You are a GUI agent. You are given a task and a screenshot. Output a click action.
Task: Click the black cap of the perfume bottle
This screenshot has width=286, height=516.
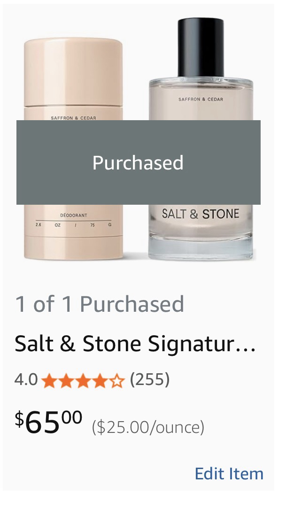(x=201, y=47)
